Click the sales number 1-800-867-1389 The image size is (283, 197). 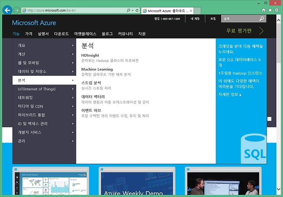tap(170, 19)
